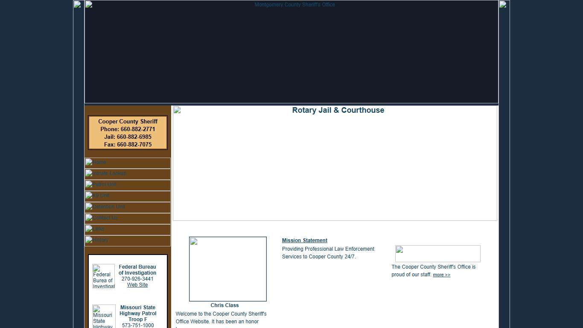This screenshot has width=583, height=328.
Task: Click the Montgomery County Sheriff's Office banner
Action: point(291,52)
